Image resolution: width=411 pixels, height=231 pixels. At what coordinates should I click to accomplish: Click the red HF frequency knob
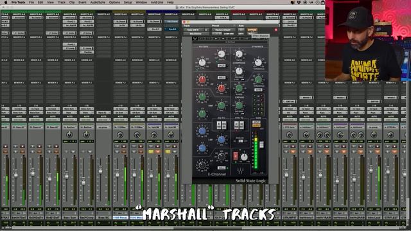(222, 89)
